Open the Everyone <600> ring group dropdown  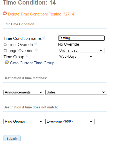click(x=70, y=122)
